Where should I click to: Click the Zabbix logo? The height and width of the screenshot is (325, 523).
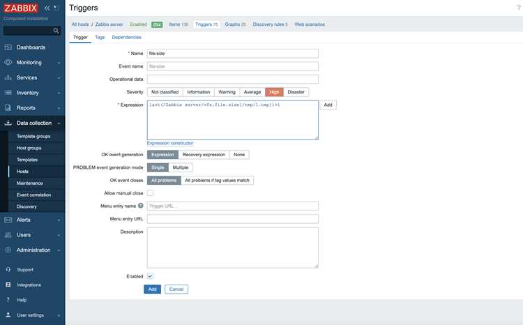tap(21, 8)
